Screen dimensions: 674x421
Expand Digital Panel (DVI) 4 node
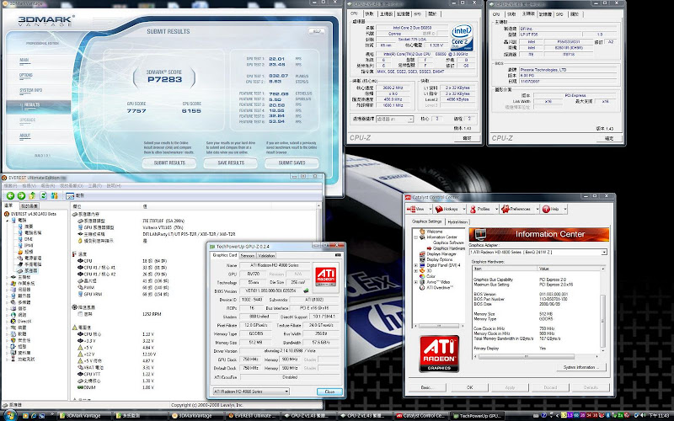click(x=415, y=265)
